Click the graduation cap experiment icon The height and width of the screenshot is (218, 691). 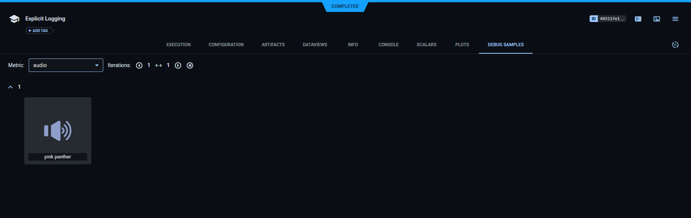click(14, 19)
